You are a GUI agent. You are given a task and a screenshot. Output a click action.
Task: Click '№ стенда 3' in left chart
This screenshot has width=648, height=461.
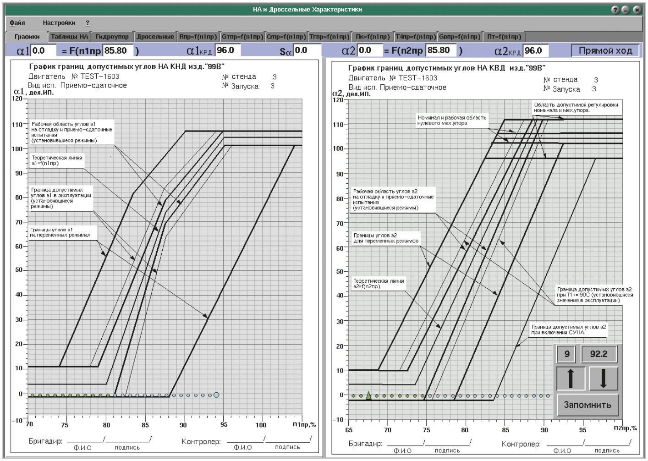[249, 77]
